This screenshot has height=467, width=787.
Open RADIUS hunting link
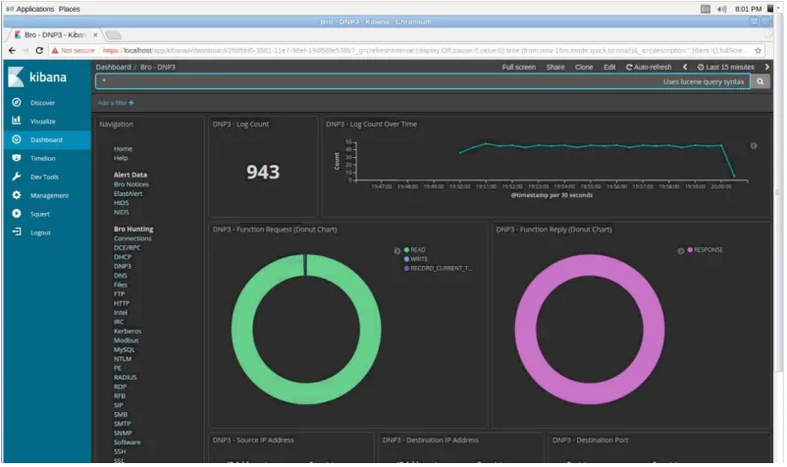(125, 377)
